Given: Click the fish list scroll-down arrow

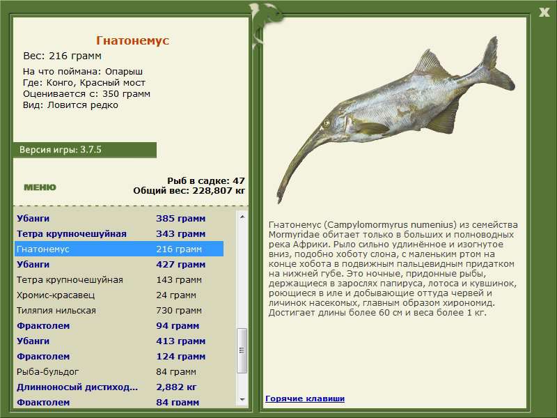Looking at the screenshot, I should (x=242, y=399).
